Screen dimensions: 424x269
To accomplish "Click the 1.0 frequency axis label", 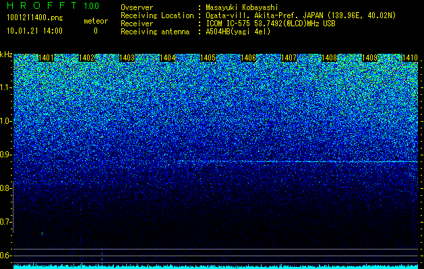I will (6, 121).
